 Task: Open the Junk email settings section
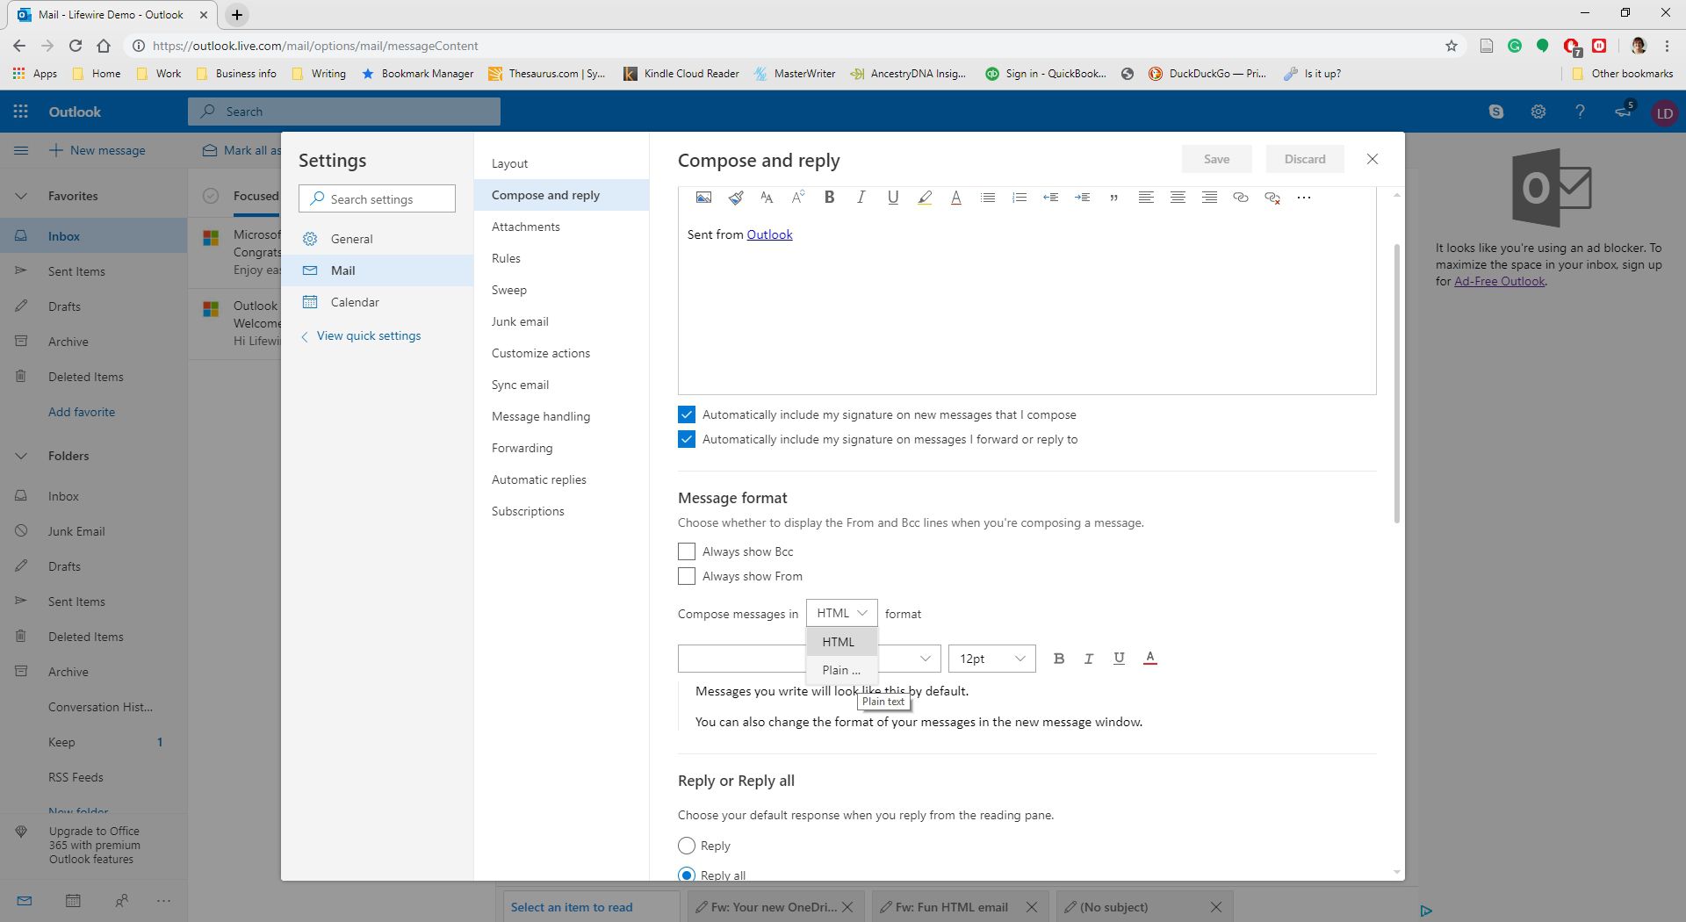561,321
